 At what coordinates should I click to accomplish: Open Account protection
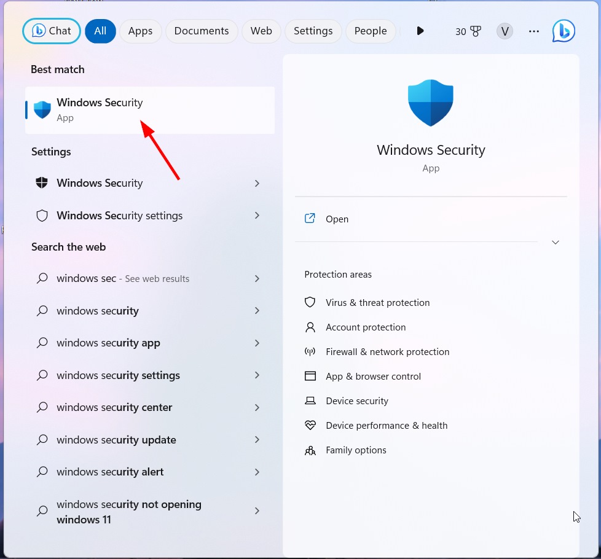(366, 327)
